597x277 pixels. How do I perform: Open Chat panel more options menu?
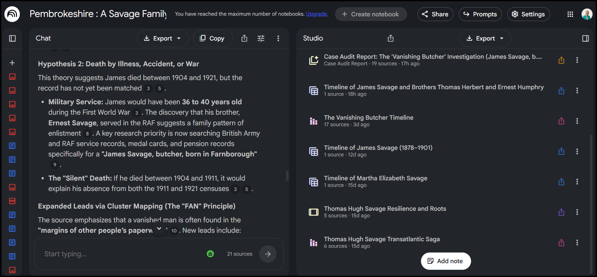click(x=278, y=38)
